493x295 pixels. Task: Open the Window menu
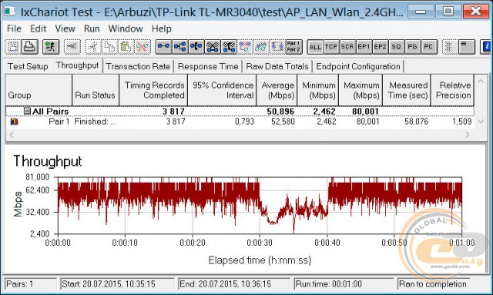pos(126,28)
